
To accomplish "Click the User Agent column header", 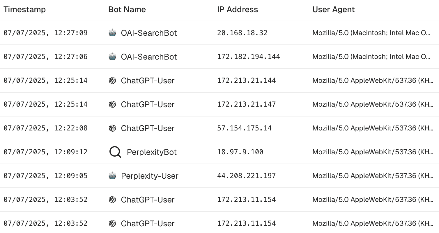I will pos(333,9).
